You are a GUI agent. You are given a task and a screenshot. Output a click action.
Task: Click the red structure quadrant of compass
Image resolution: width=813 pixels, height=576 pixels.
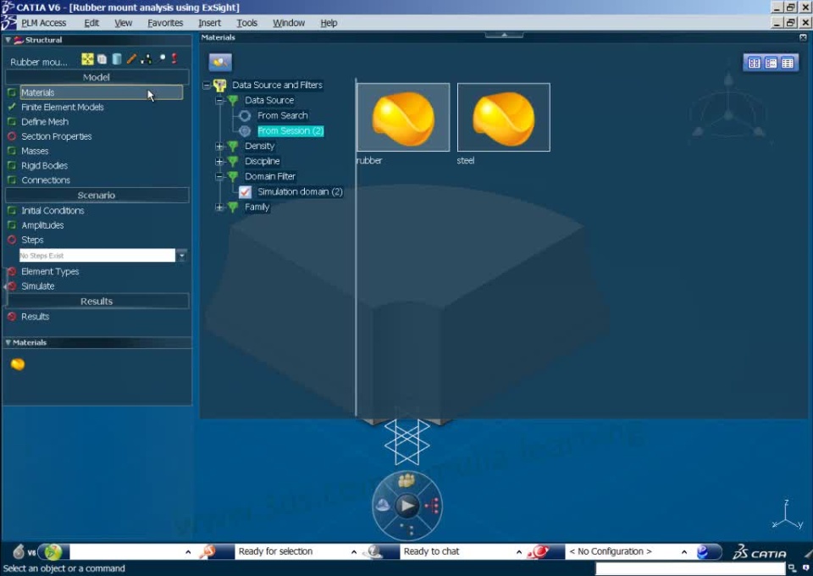click(431, 505)
